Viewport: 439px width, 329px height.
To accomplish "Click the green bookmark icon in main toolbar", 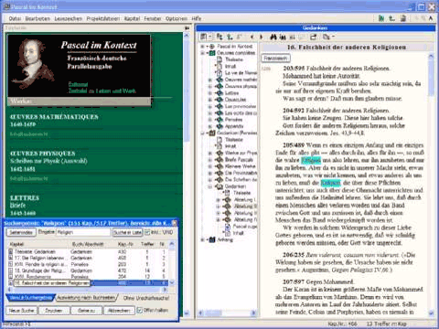I will [381, 18].
